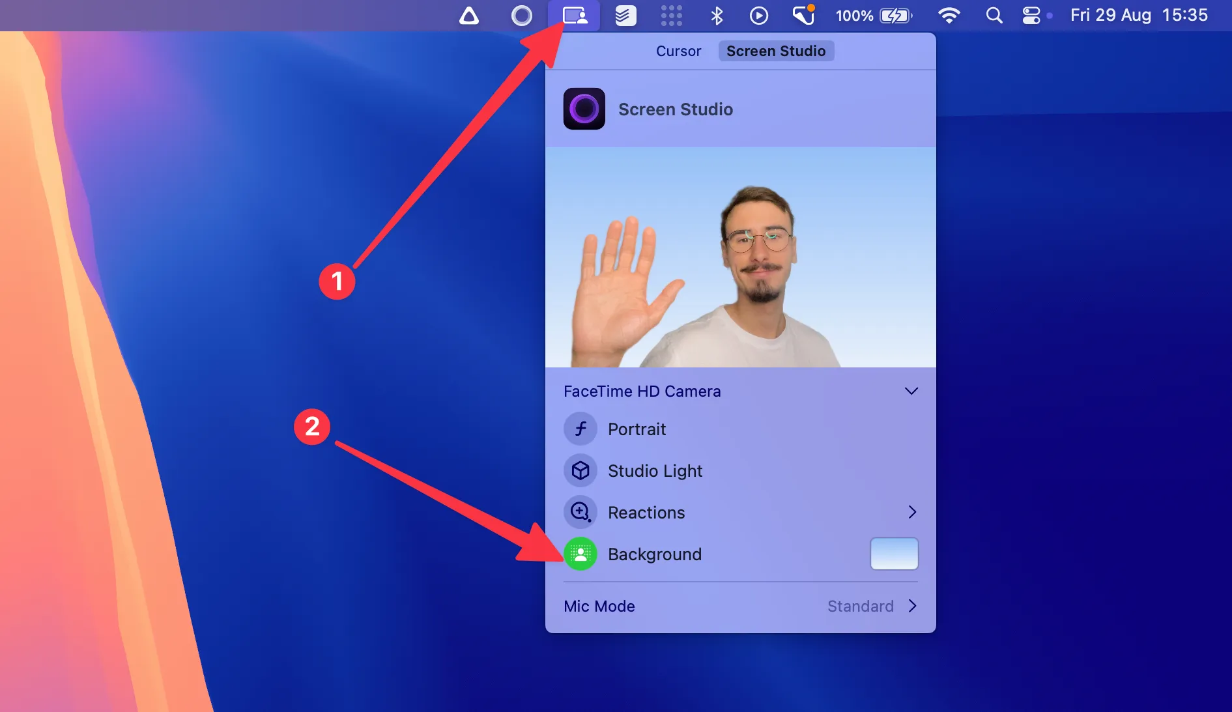Select the Screen Studio tab
This screenshot has width=1232, height=712.
(775, 51)
